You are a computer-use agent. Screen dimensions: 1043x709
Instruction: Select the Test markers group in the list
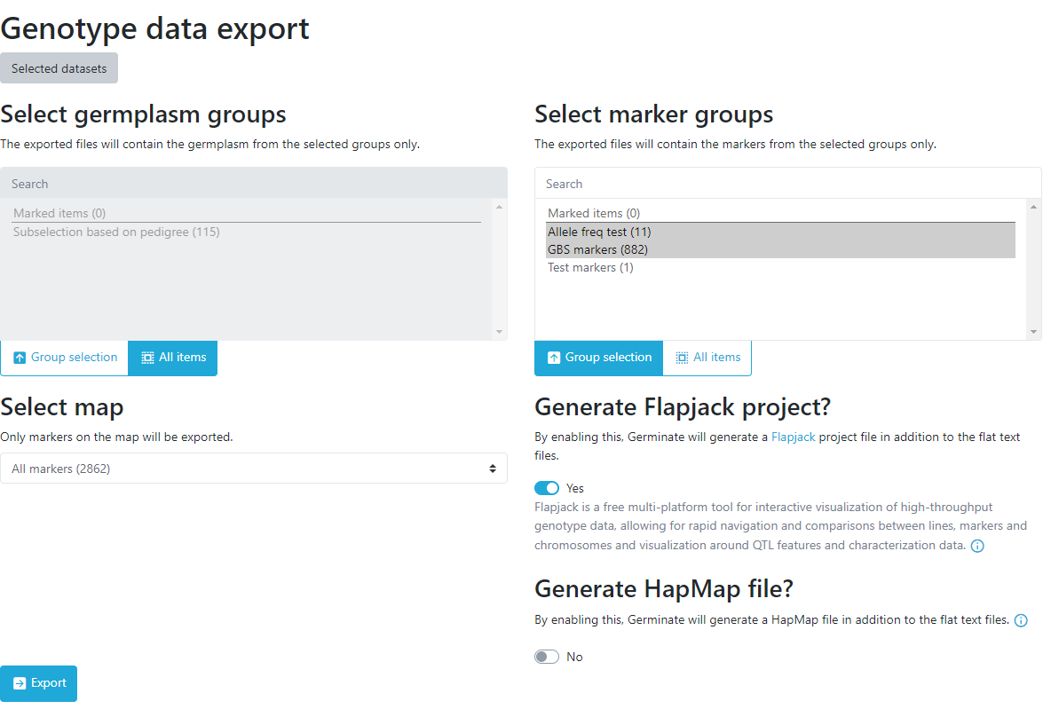589,267
